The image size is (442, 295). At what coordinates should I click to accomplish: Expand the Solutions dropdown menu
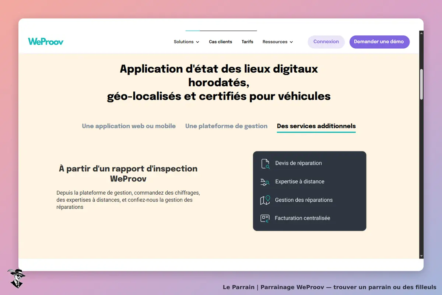[x=186, y=42]
